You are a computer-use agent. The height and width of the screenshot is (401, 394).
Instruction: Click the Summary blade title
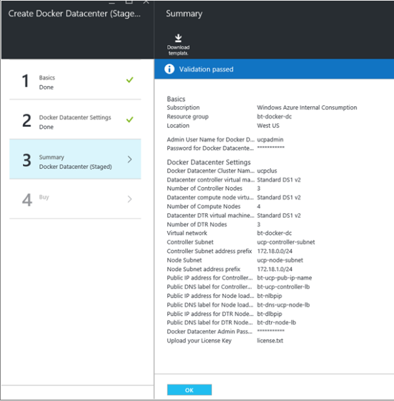pyautogui.click(x=184, y=14)
